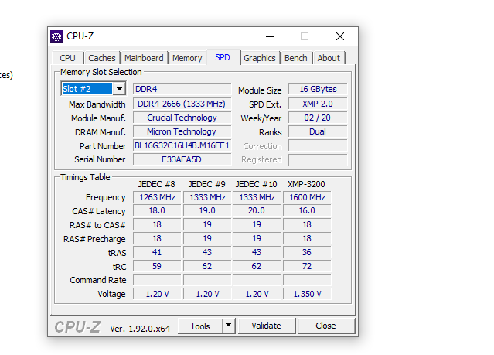Click the Close button at bottom
The image size is (494, 355).
click(x=325, y=326)
